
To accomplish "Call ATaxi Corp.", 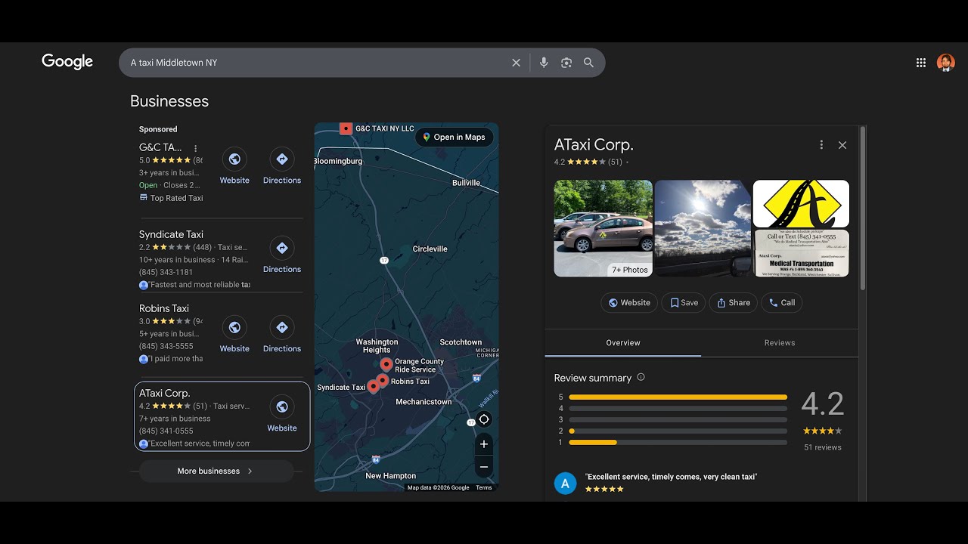I will coord(782,303).
